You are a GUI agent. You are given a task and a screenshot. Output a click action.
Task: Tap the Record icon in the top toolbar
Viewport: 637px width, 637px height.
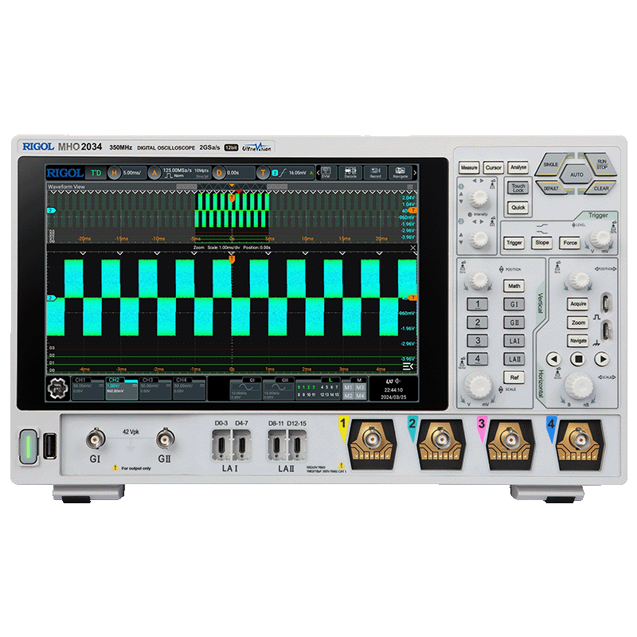375,172
